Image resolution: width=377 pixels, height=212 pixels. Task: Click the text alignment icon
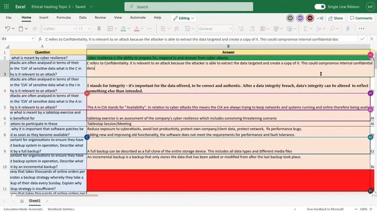163,29
